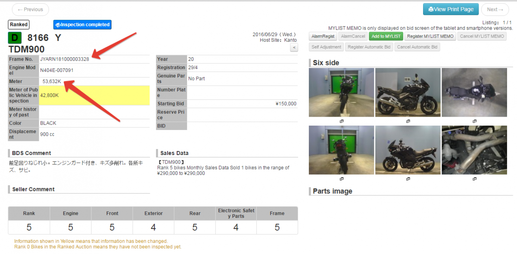Open the front view bike thumbnail
Screen dimensions: 517x254
341,93
